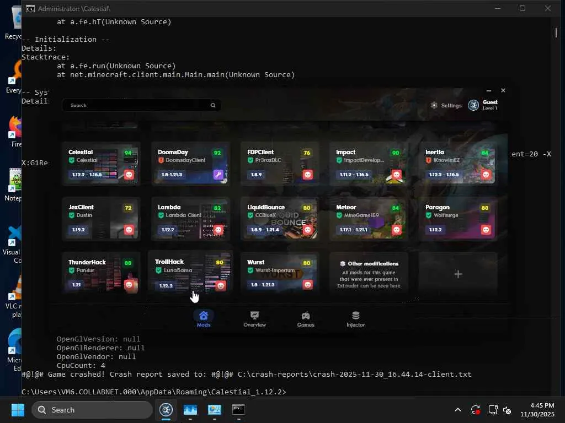Open ExLoader from the Windows taskbar

click(x=166, y=410)
